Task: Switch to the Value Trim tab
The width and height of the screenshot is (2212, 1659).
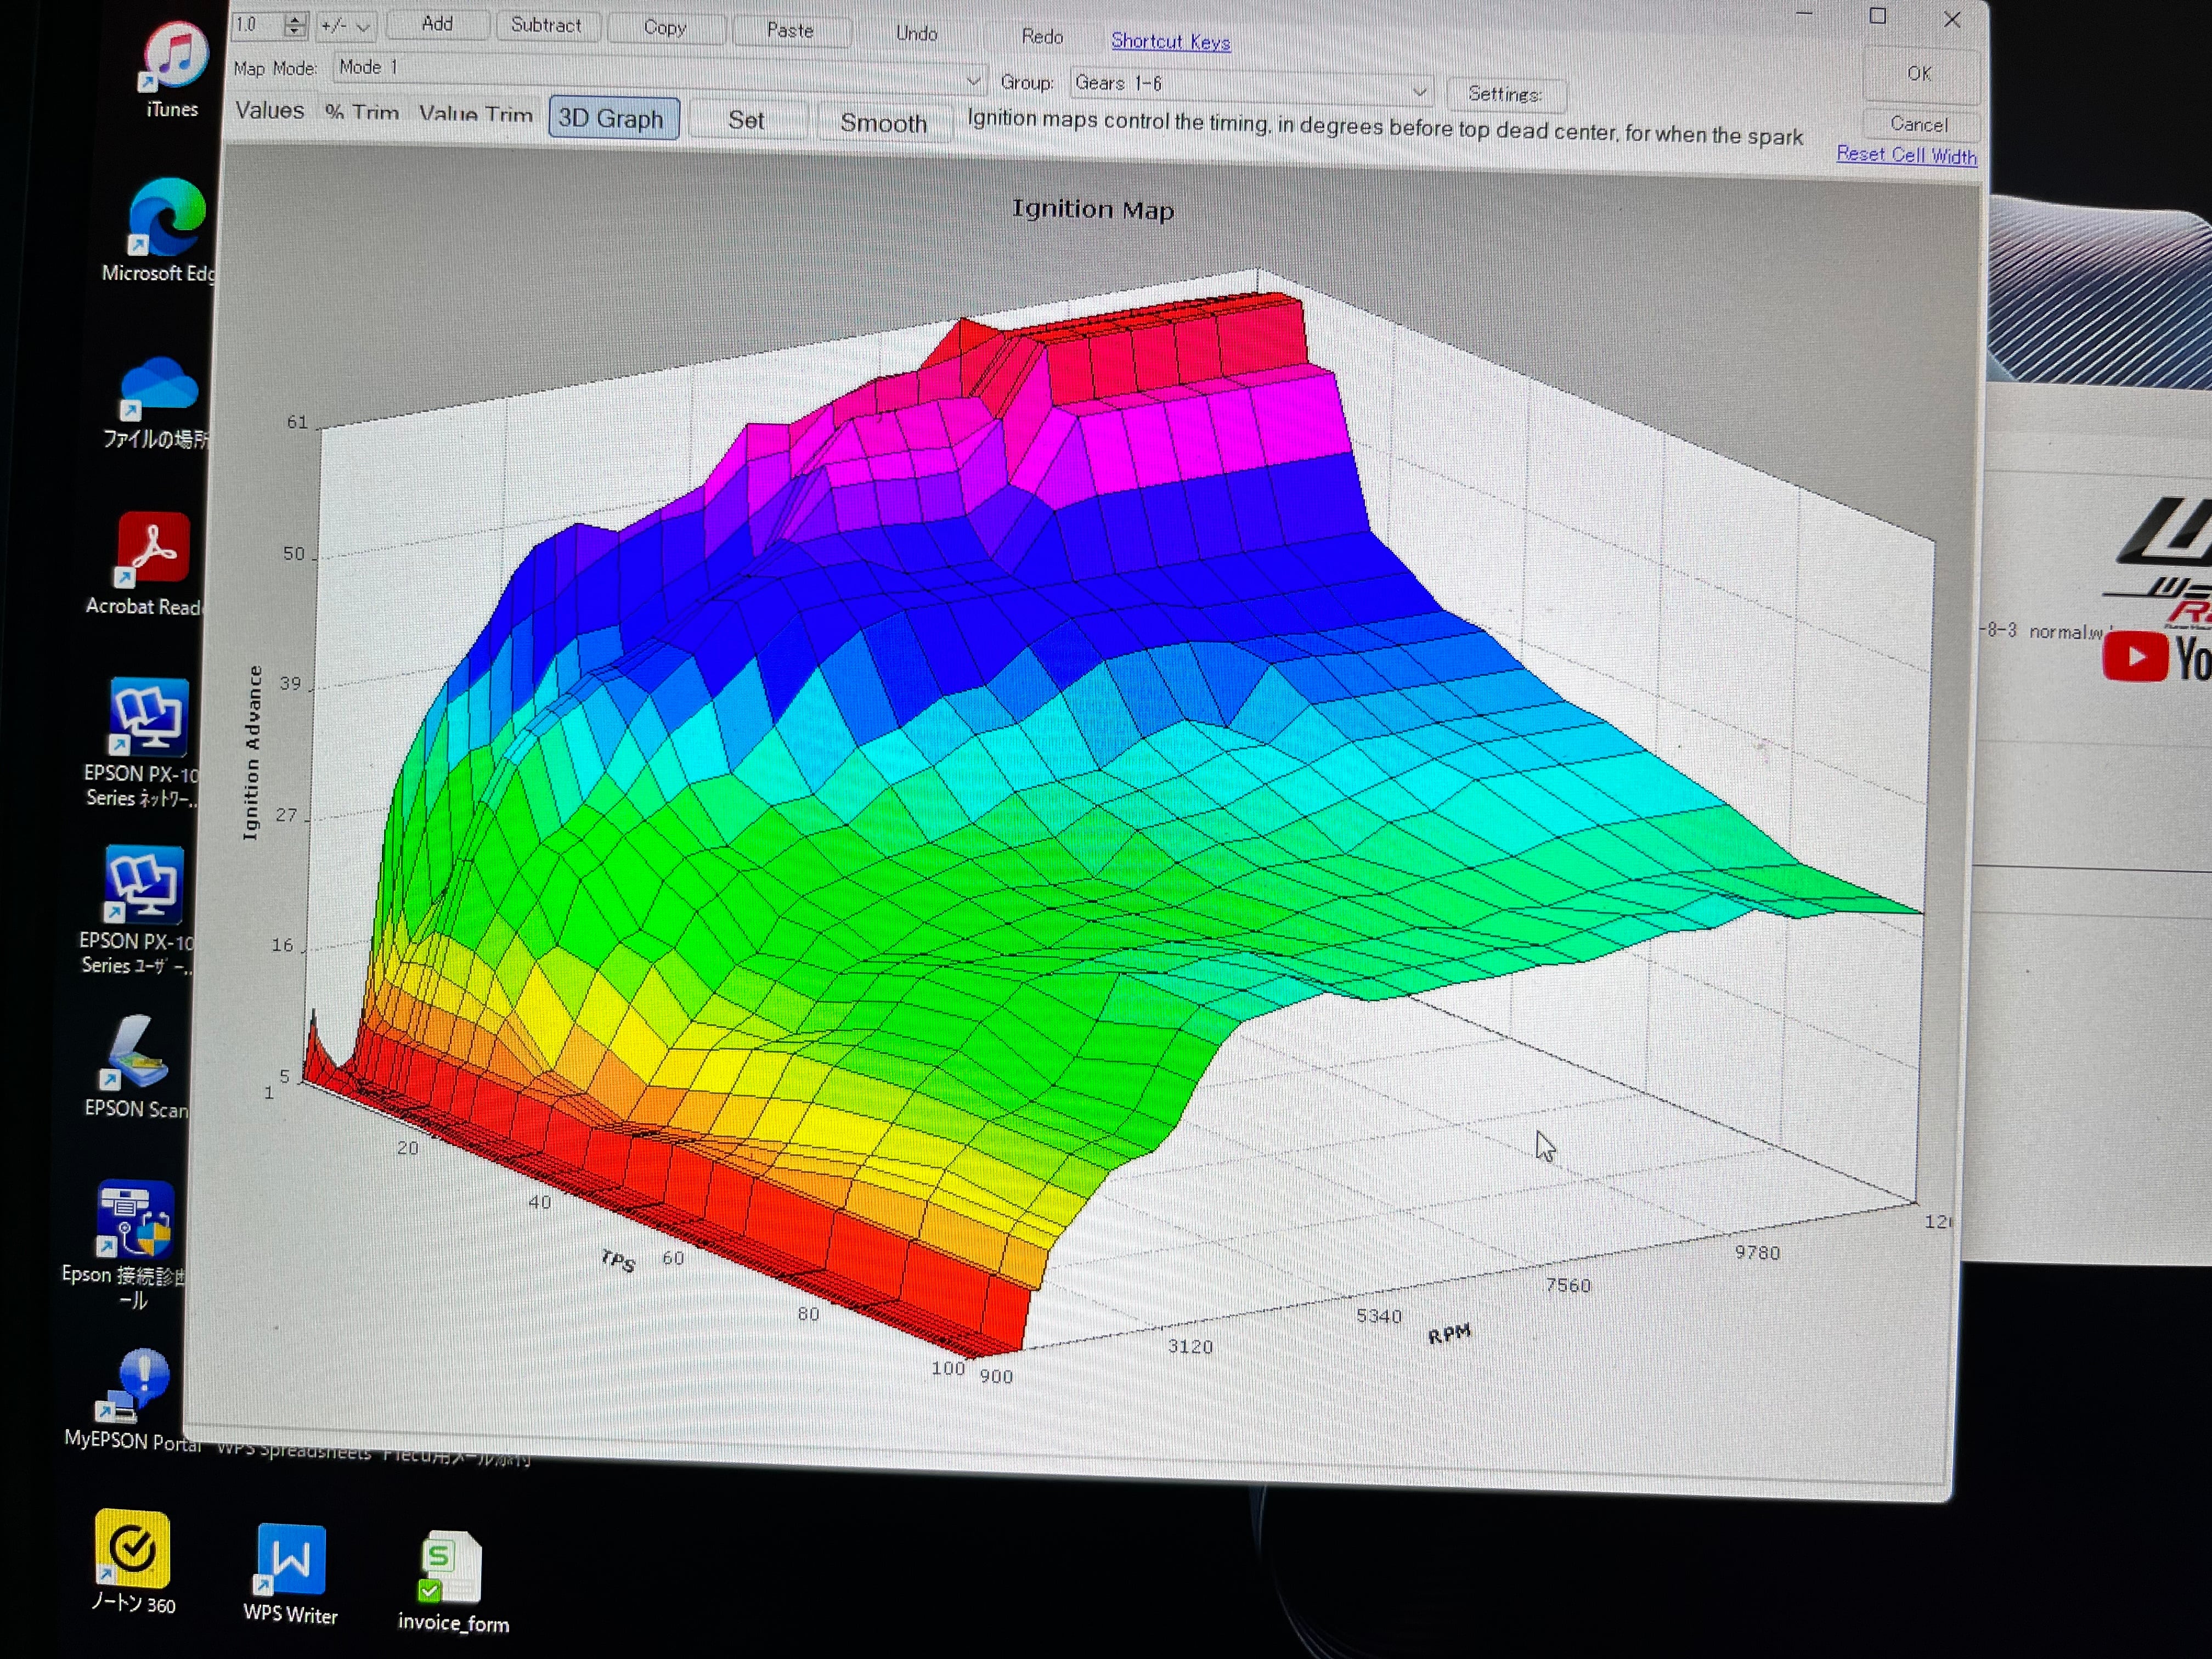Action: click(475, 114)
